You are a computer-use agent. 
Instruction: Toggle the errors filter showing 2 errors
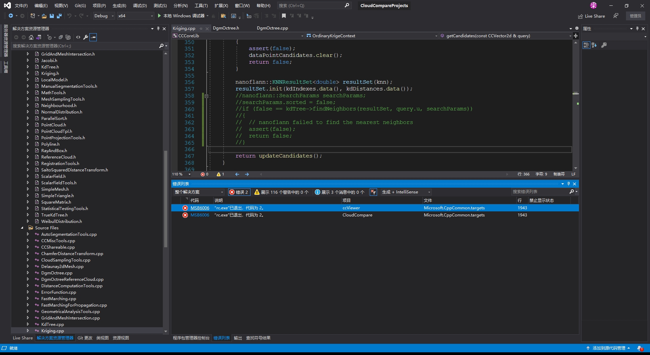[239, 192]
